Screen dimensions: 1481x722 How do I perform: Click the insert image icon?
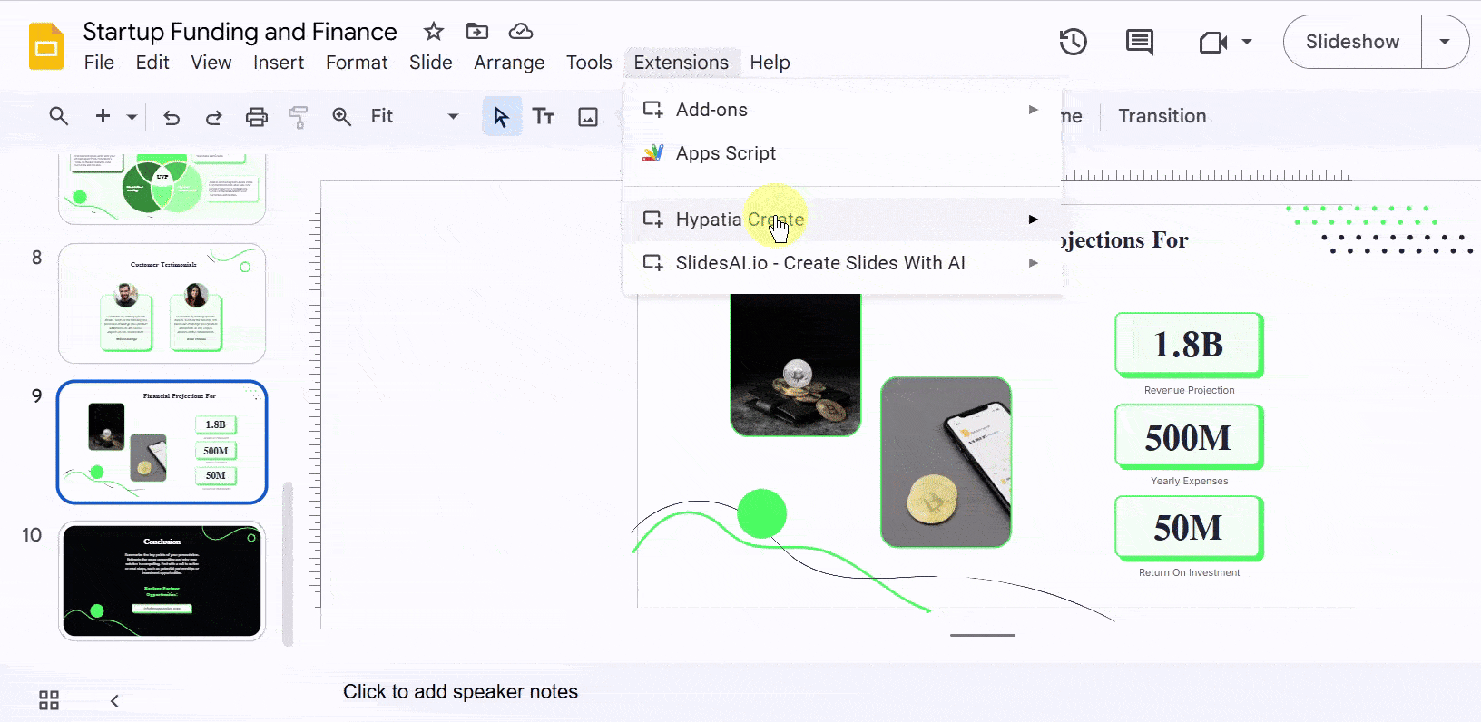click(588, 117)
